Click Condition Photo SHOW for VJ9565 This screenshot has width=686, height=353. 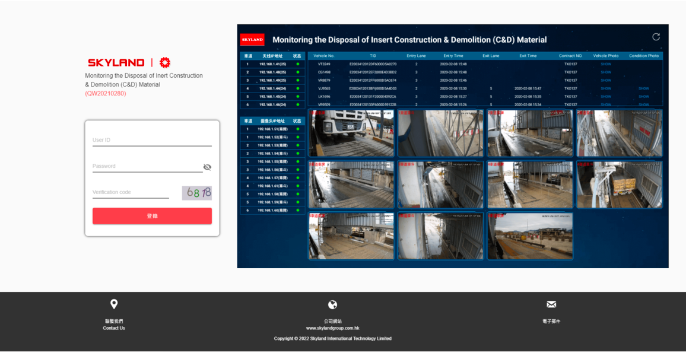tap(643, 87)
